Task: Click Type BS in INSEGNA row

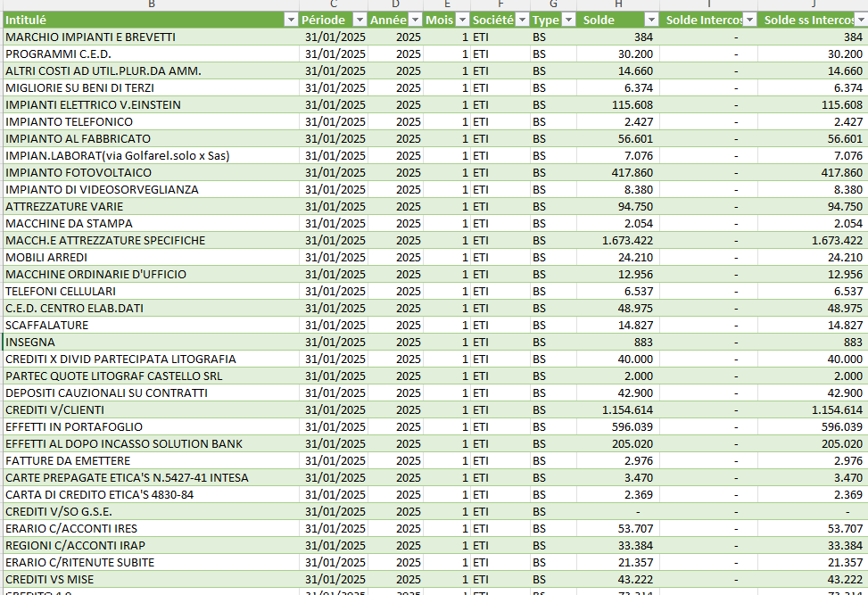Action: (539, 342)
